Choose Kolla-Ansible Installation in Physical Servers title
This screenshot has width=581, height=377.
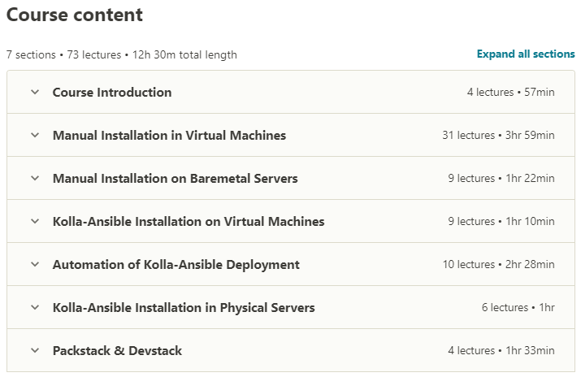[184, 308]
